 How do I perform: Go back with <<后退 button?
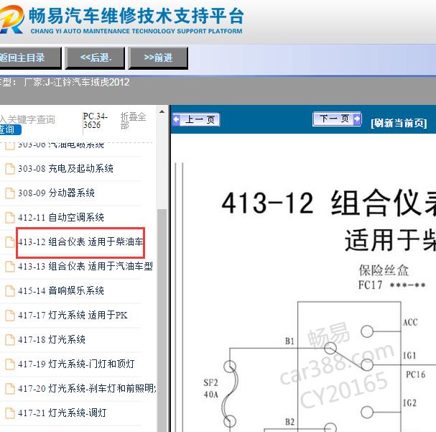(x=95, y=58)
